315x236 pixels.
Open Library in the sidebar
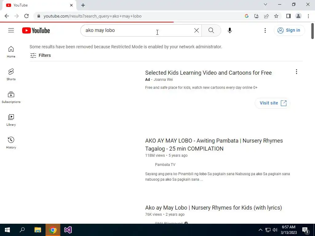pyautogui.click(x=11, y=120)
